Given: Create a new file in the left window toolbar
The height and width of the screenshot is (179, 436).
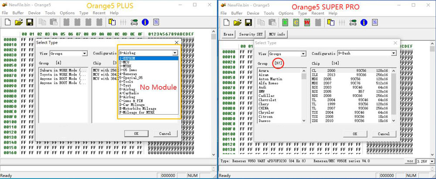Looking at the screenshot, I should coord(8,22).
